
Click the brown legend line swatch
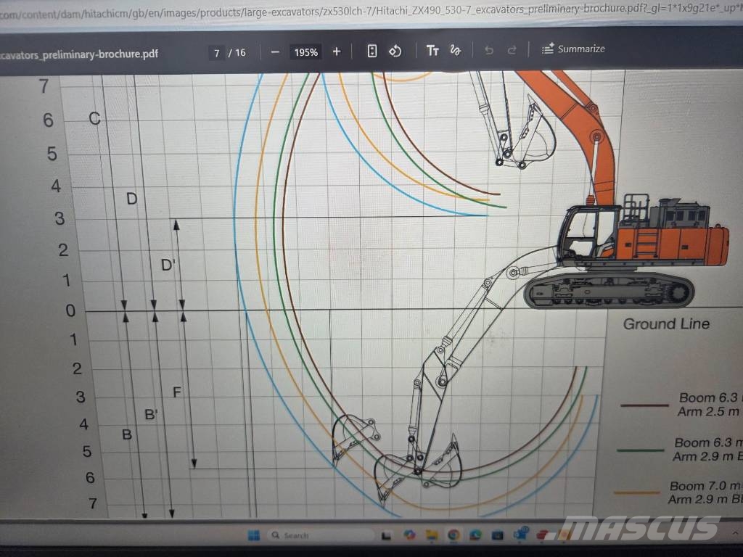click(x=644, y=405)
